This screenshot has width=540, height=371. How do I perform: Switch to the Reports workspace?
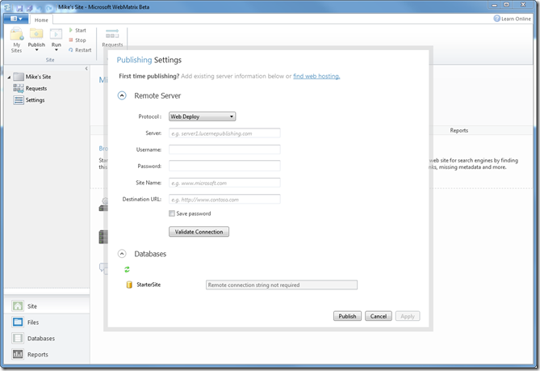coord(47,355)
